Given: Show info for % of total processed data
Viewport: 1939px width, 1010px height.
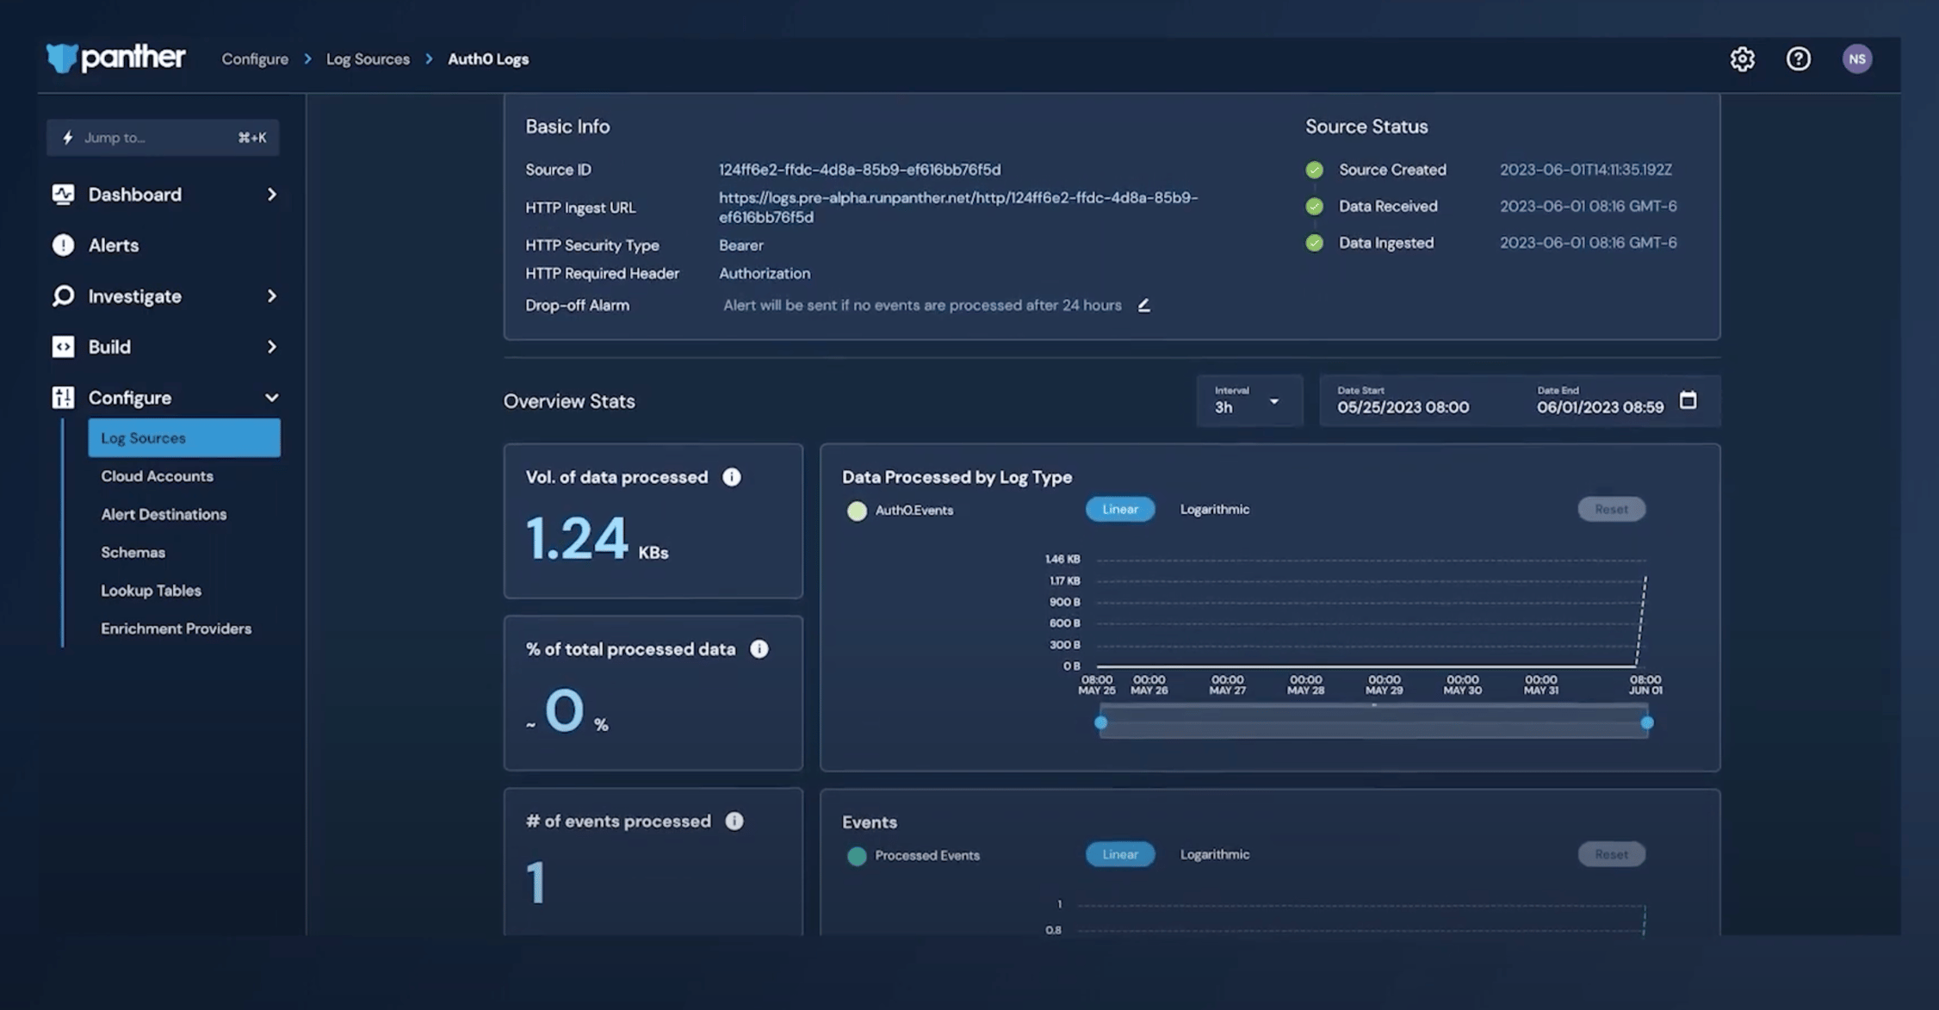Looking at the screenshot, I should tap(759, 649).
